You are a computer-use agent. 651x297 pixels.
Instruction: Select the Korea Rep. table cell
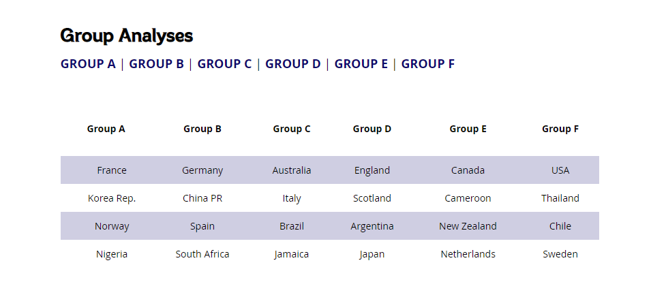[112, 198]
